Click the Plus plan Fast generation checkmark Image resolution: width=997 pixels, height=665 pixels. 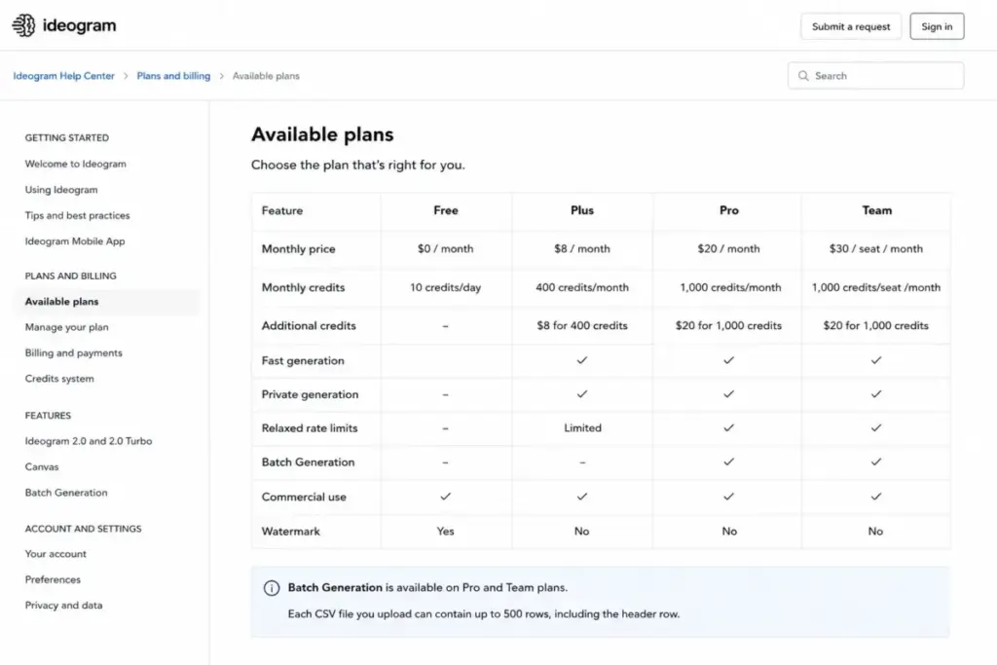582,360
